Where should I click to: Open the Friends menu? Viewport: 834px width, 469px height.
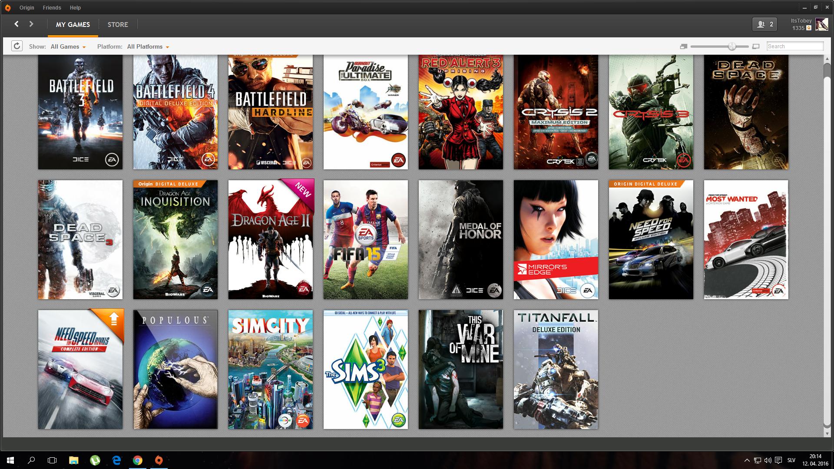[52, 7]
